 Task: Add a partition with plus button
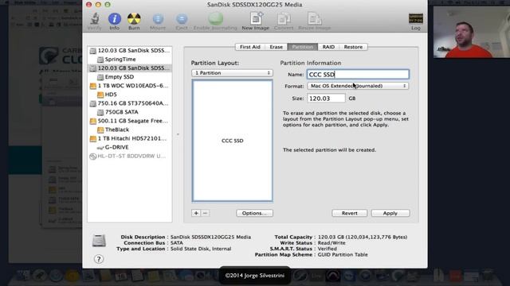pos(196,213)
